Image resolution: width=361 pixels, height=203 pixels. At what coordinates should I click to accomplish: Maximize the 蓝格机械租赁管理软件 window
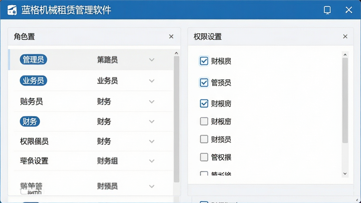point(327,10)
